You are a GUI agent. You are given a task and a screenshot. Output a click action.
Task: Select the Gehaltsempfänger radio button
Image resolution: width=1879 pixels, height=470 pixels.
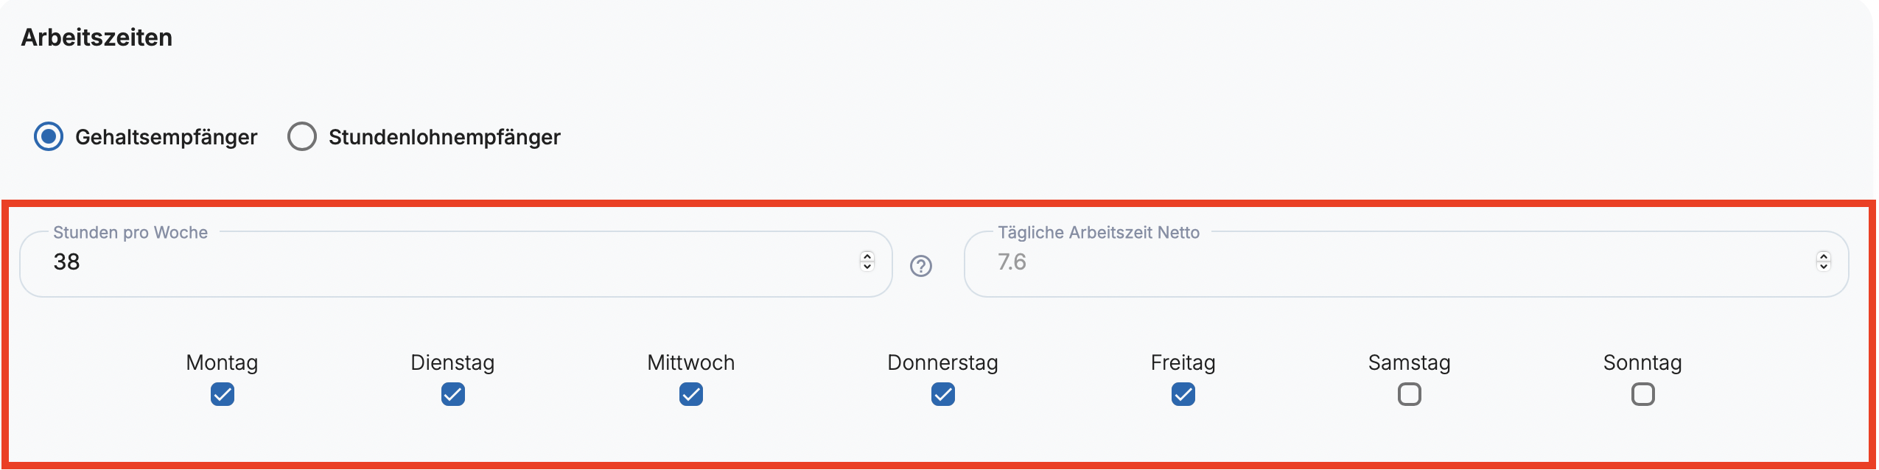(49, 136)
